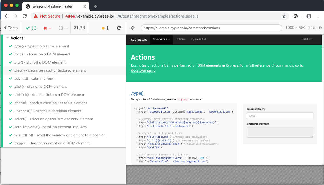Viewport: 324px width, 185px height.
Task: Open the selector playground crosshair icon
Action: pos(133,28)
